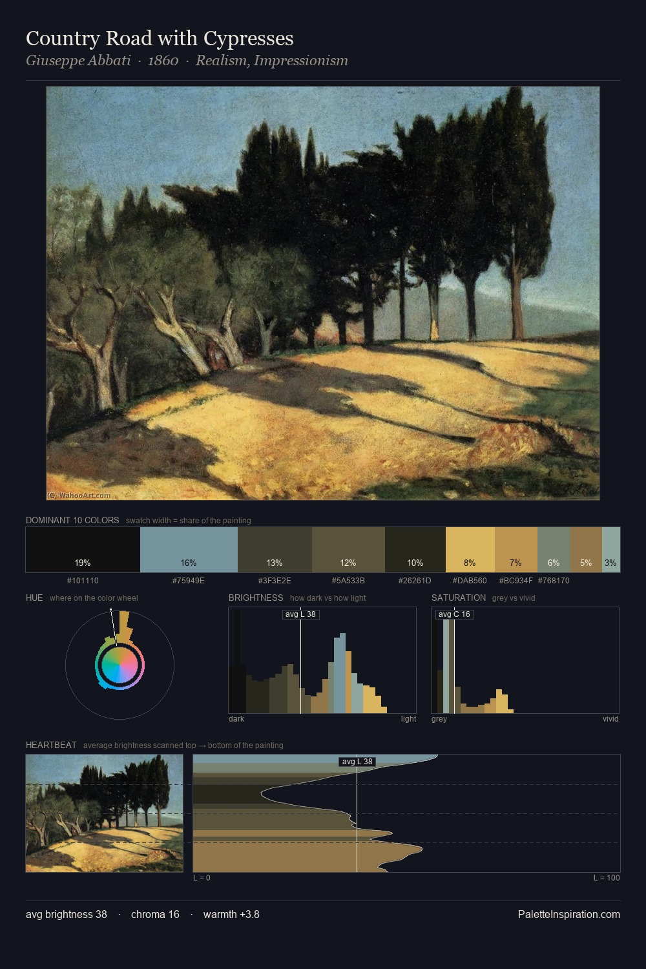Screen dimensions: 646x969
Task: Click the 'DOMINANT 10 COLORS' heading
Action: pos(72,520)
